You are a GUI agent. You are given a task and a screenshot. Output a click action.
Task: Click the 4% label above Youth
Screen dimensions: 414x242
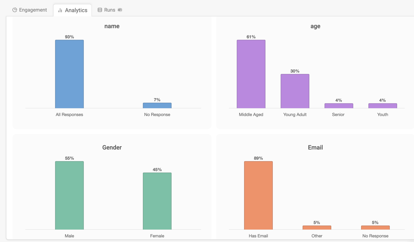[382, 100]
